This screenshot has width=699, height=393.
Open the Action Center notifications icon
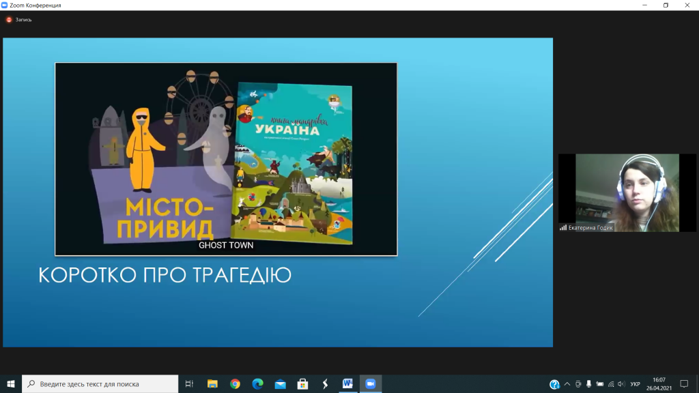point(684,383)
